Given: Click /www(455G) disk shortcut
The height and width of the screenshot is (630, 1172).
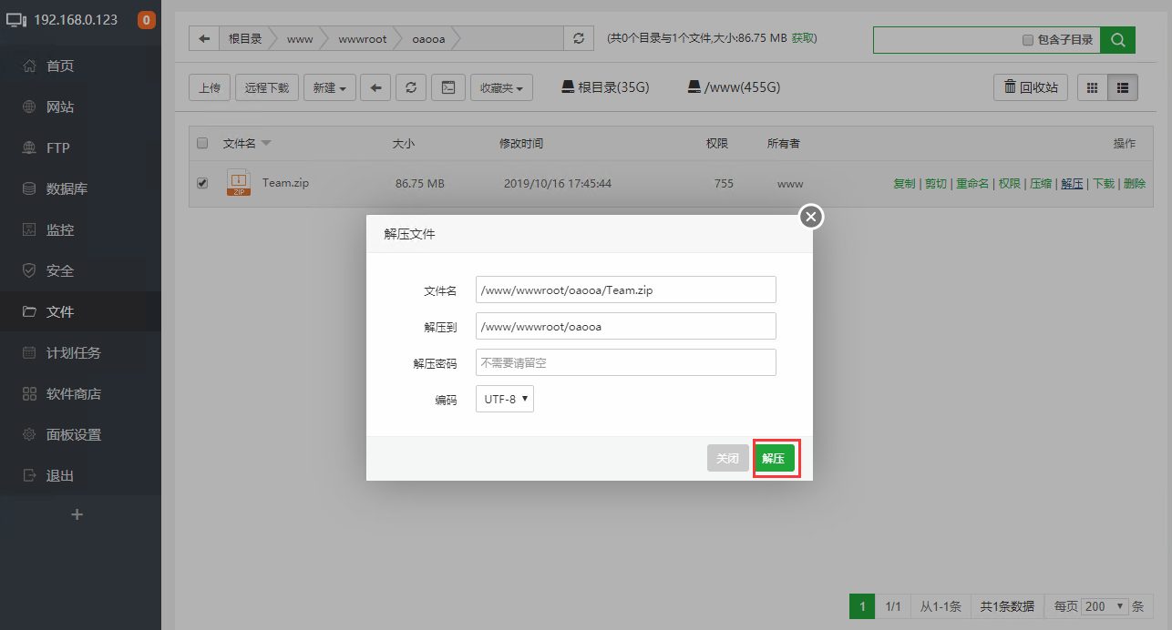Looking at the screenshot, I should tap(734, 87).
